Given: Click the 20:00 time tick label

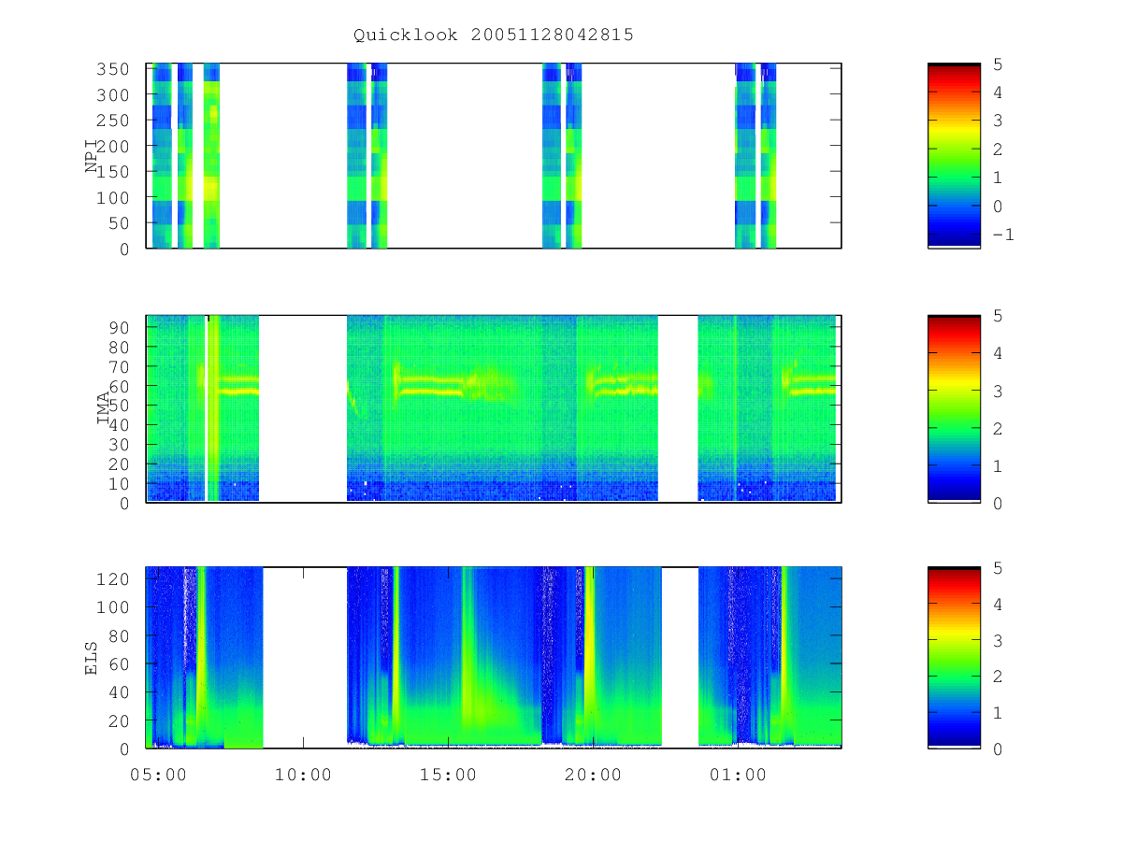Looking at the screenshot, I should (593, 775).
